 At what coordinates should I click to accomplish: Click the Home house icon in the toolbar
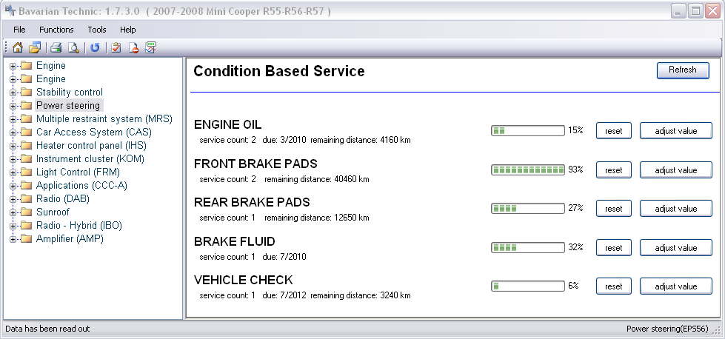(18, 47)
